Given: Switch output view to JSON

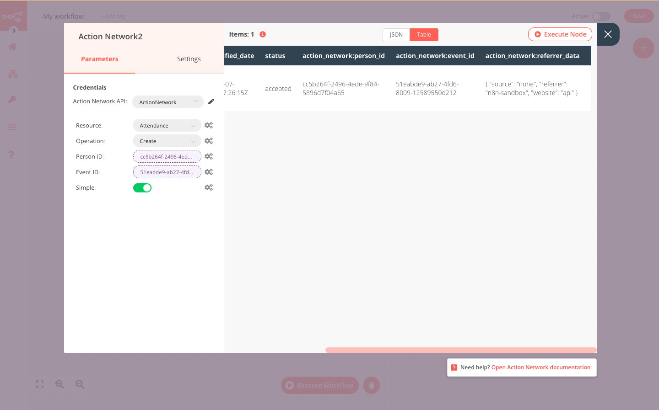Looking at the screenshot, I should tap(396, 34).
